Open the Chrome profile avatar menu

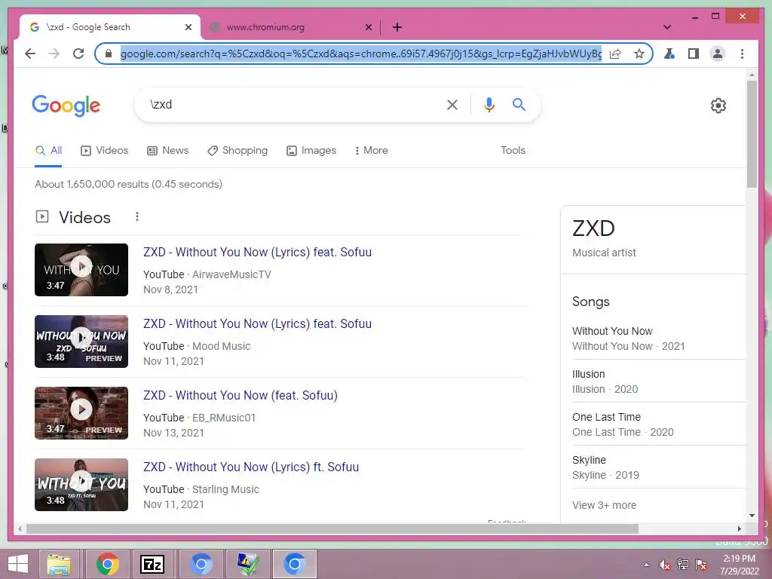[718, 54]
